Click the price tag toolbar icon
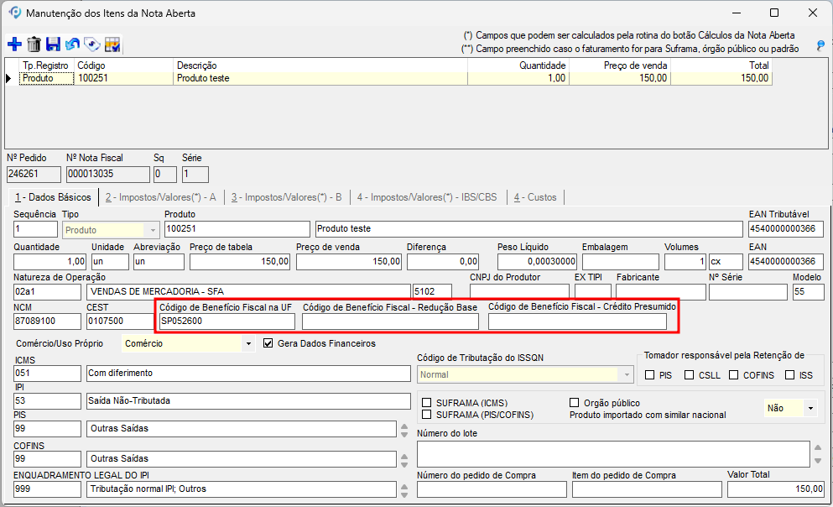833x507 pixels. 91,44
